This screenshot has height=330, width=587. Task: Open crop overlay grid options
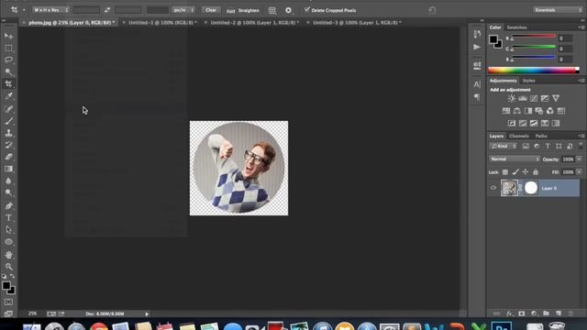(x=272, y=10)
